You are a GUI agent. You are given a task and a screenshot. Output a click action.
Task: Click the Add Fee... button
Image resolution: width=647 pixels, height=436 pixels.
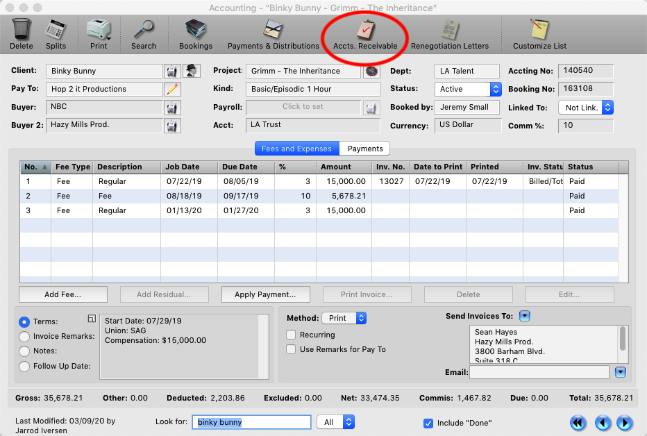click(62, 294)
